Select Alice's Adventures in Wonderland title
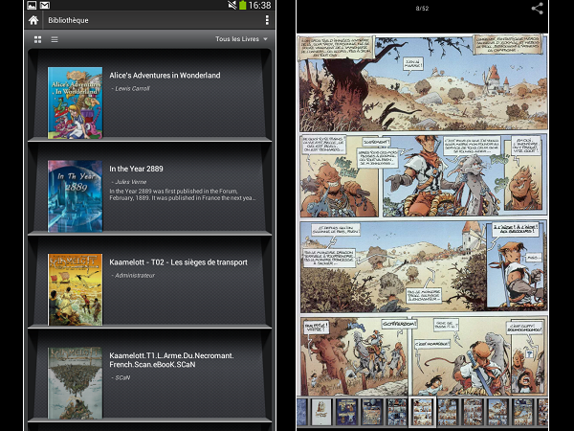This screenshot has width=574, height=431. coord(165,76)
